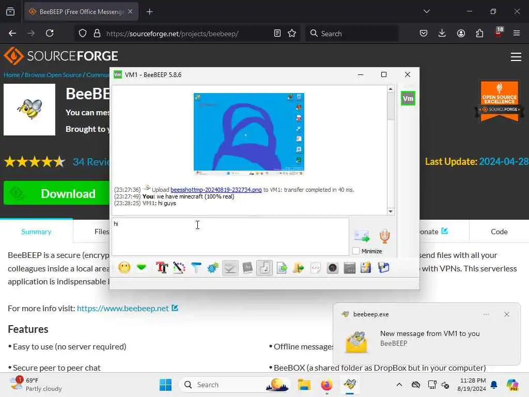The width and height of the screenshot is (529, 397).
Task: Open the Extensions puzzle icon
Action: (479, 34)
